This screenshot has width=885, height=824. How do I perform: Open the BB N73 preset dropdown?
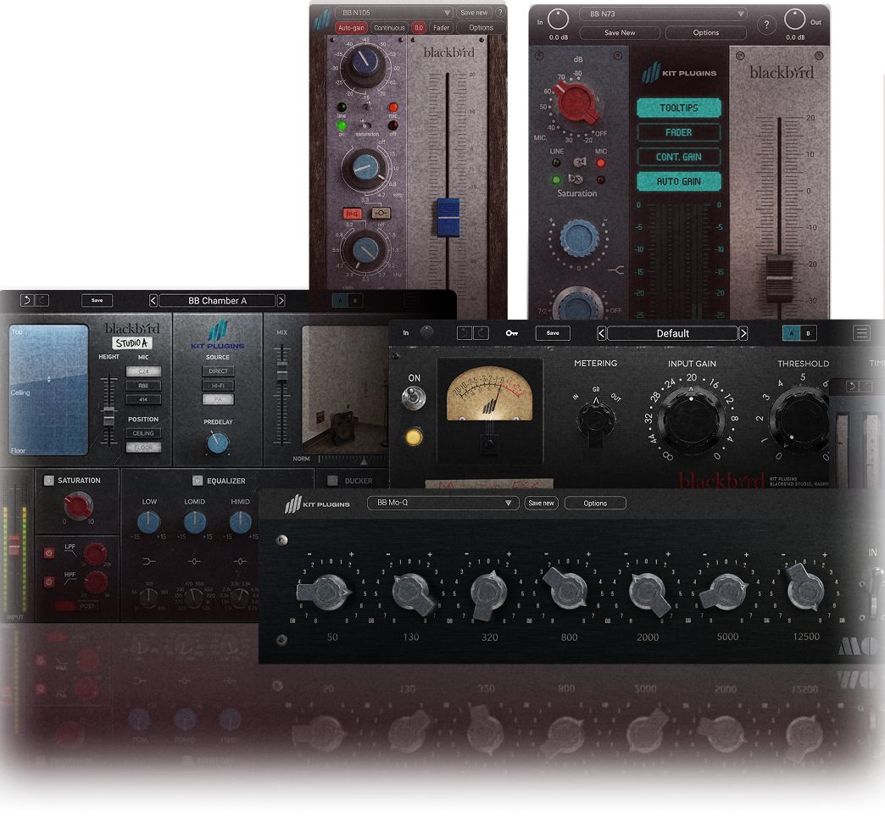(x=740, y=14)
